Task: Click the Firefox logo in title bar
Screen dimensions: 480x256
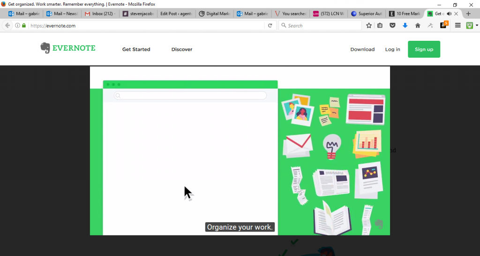Action: tap(4, 4)
